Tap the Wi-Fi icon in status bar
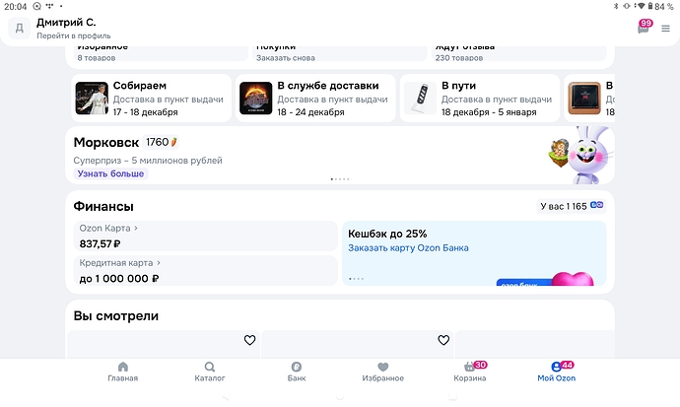 pos(641,6)
